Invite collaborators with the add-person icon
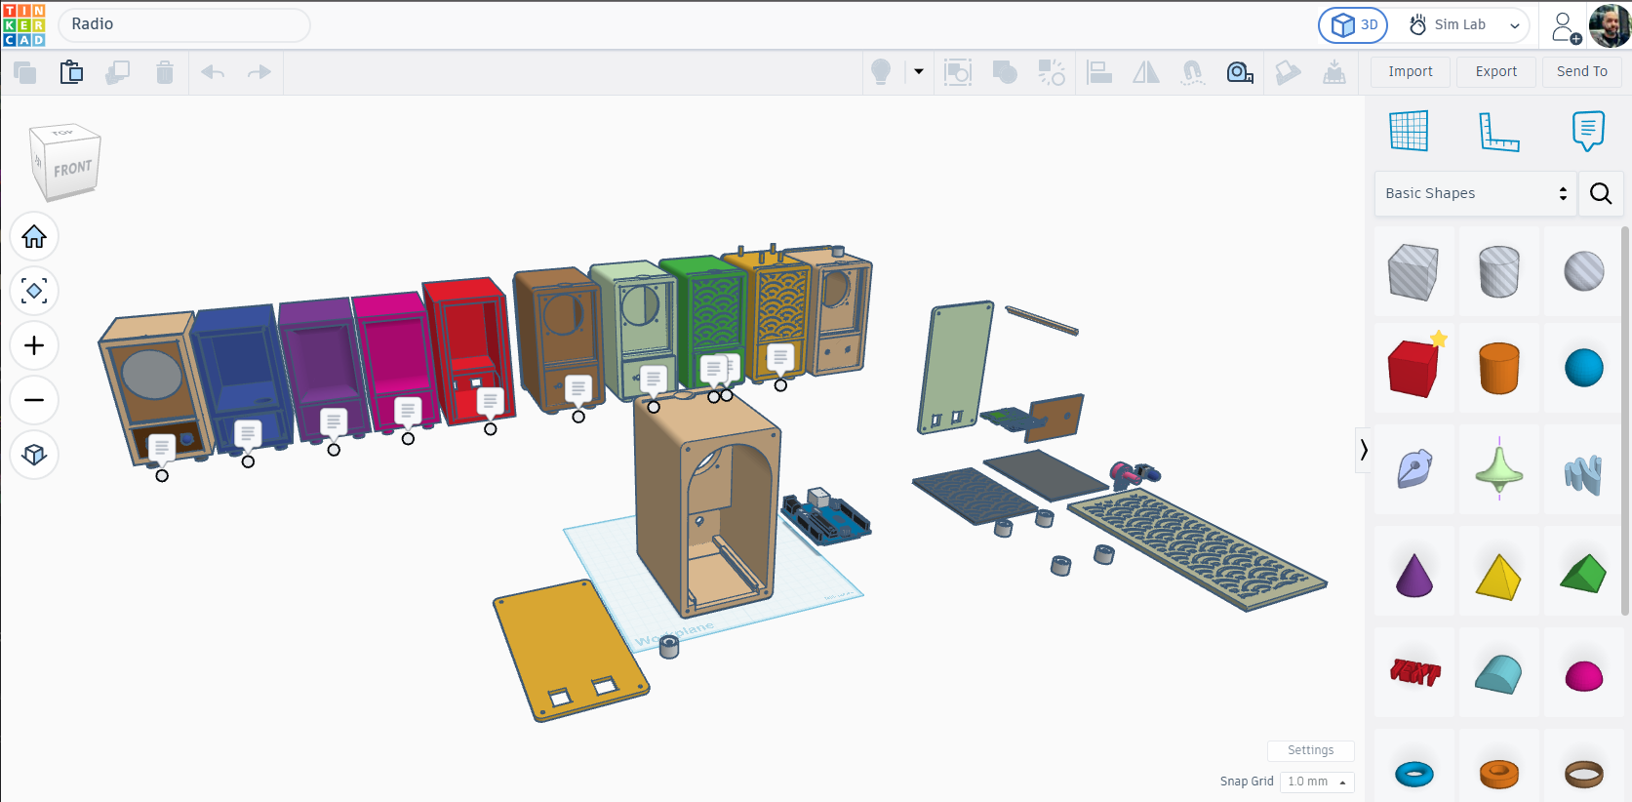The image size is (1632, 802). (1565, 26)
